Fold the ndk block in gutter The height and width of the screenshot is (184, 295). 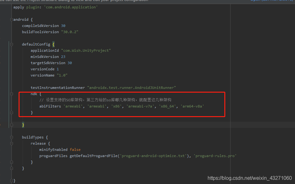point(11,94)
